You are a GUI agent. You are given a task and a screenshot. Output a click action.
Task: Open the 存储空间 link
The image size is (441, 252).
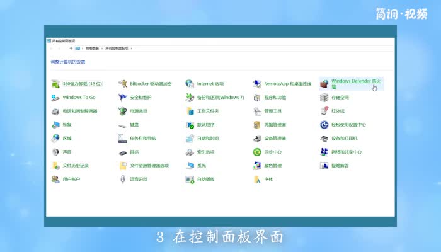click(x=340, y=98)
